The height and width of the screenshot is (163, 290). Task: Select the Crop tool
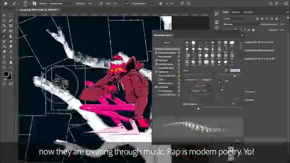point(4,26)
